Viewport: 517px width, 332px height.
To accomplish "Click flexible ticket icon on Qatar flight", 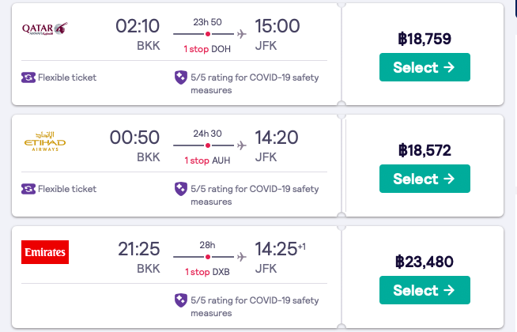I will [x=28, y=77].
